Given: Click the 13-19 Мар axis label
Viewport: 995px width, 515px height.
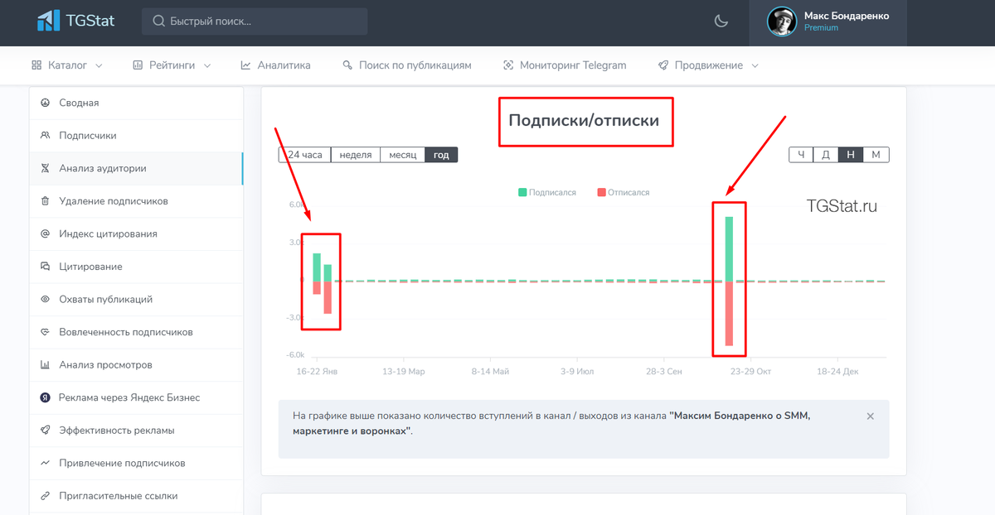Looking at the screenshot, I should point(403,372).
